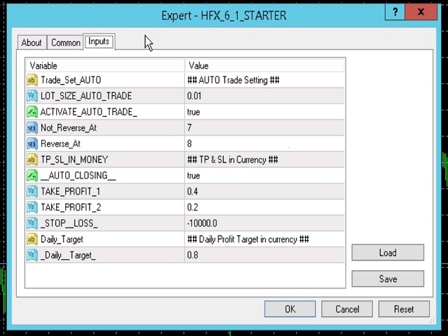Screen dimensions: 448x336
Task: Click the Not_Reverse_At variable name
Action: (x=69, y=128)
